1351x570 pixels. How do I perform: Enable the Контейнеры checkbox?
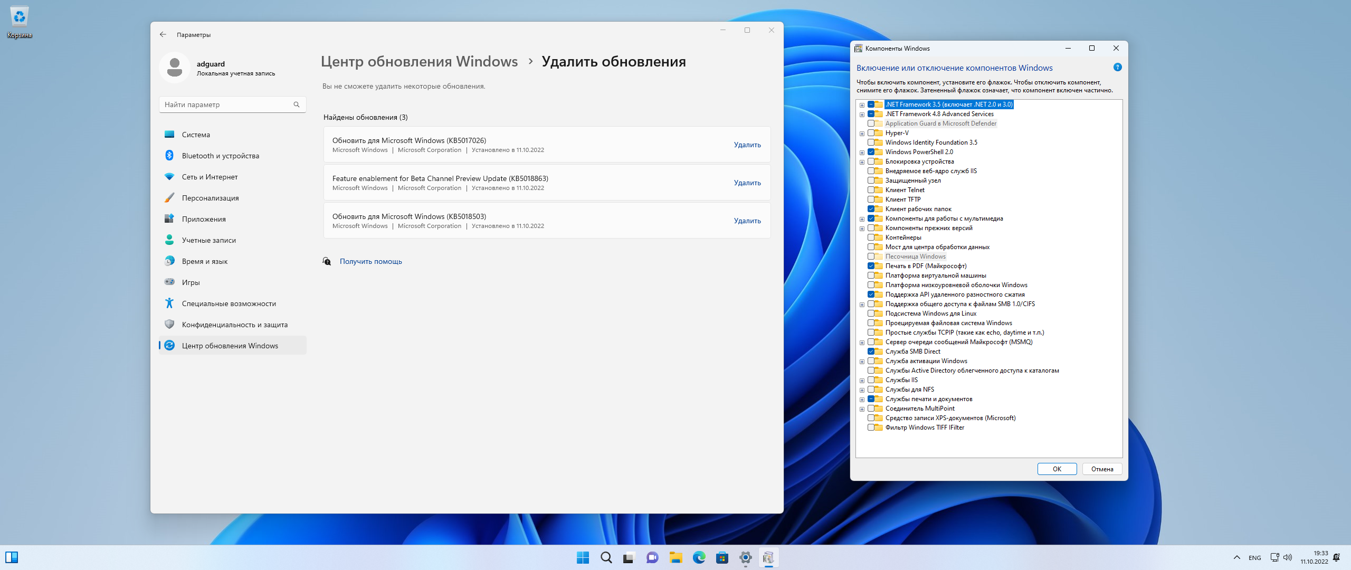871,237
